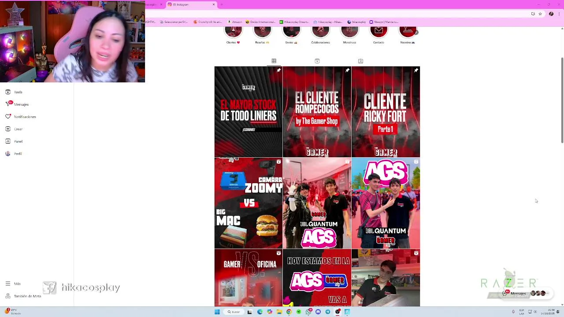Click the install app icon in address bar

[x=533, y=14]
